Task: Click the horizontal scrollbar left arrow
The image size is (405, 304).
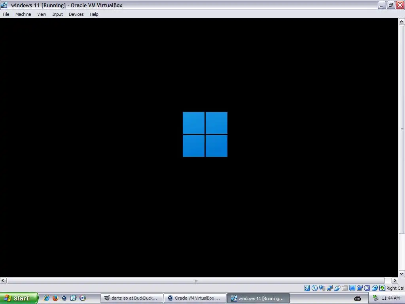Action: point(3,281)
